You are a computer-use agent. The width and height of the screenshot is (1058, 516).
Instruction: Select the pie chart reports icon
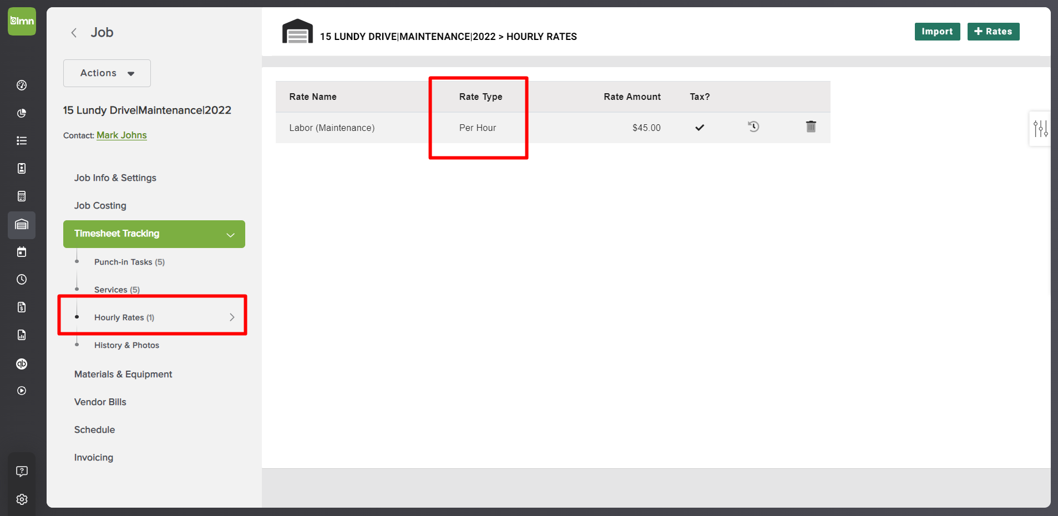(21, 113)
